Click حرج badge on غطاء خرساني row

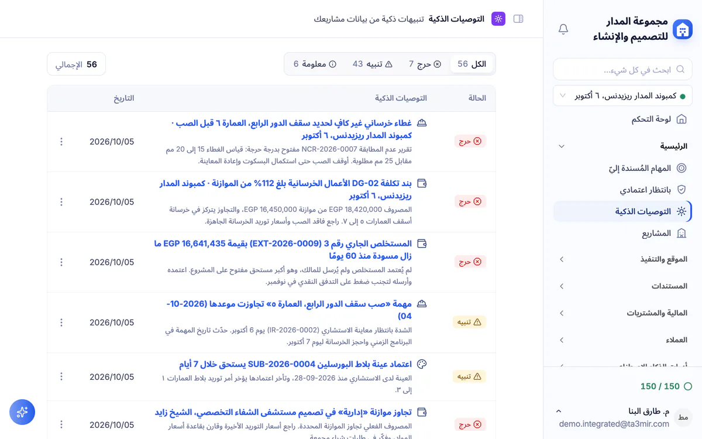click(x=470, y=141)
